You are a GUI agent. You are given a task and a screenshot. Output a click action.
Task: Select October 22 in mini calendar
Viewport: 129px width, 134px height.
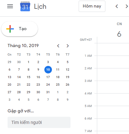28,85
